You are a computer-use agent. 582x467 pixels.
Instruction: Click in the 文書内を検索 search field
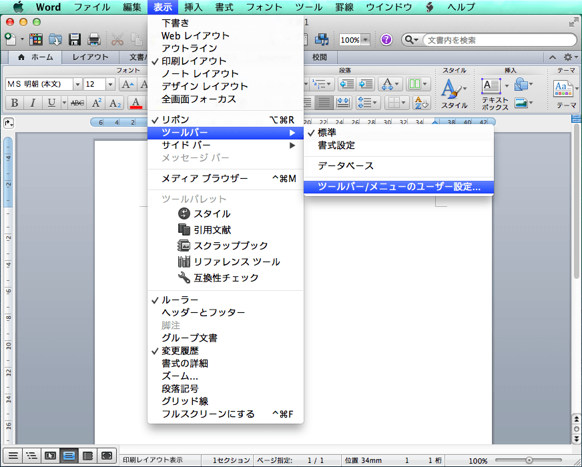click(x=499, y=39)
